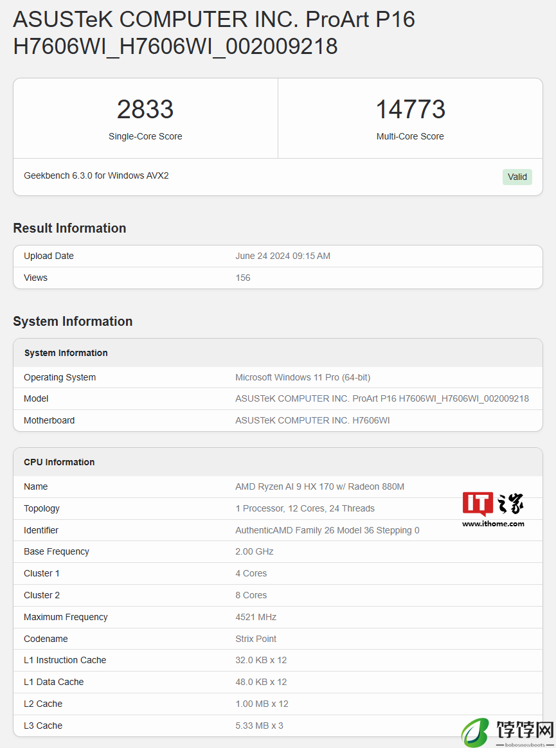Select the Strix Point codename value

tap(256, 639)
